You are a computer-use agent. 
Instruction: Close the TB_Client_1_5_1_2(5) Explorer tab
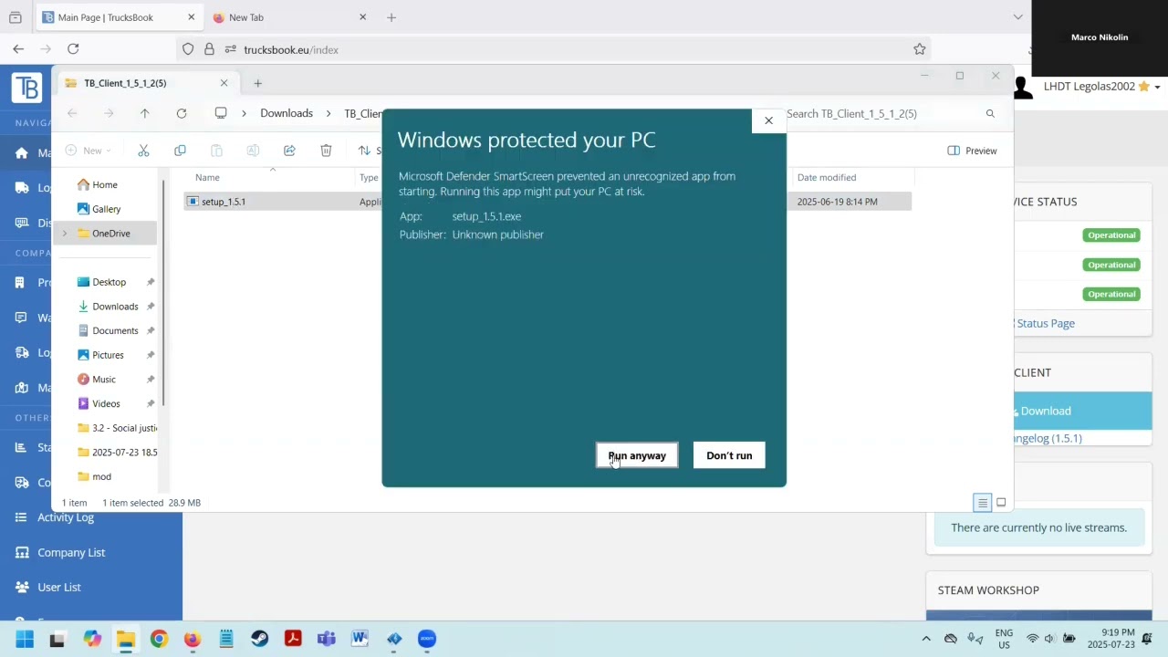224,83
